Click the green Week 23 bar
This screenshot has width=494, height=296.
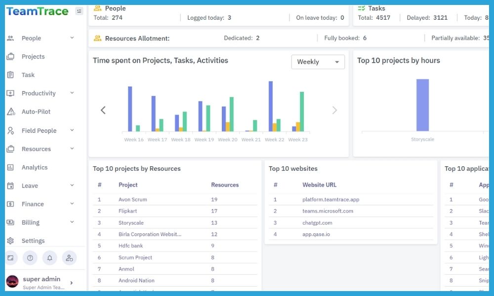(302, 111)
